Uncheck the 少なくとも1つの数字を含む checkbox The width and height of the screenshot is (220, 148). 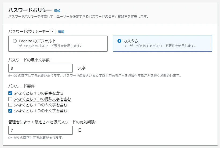click(10, 93)
